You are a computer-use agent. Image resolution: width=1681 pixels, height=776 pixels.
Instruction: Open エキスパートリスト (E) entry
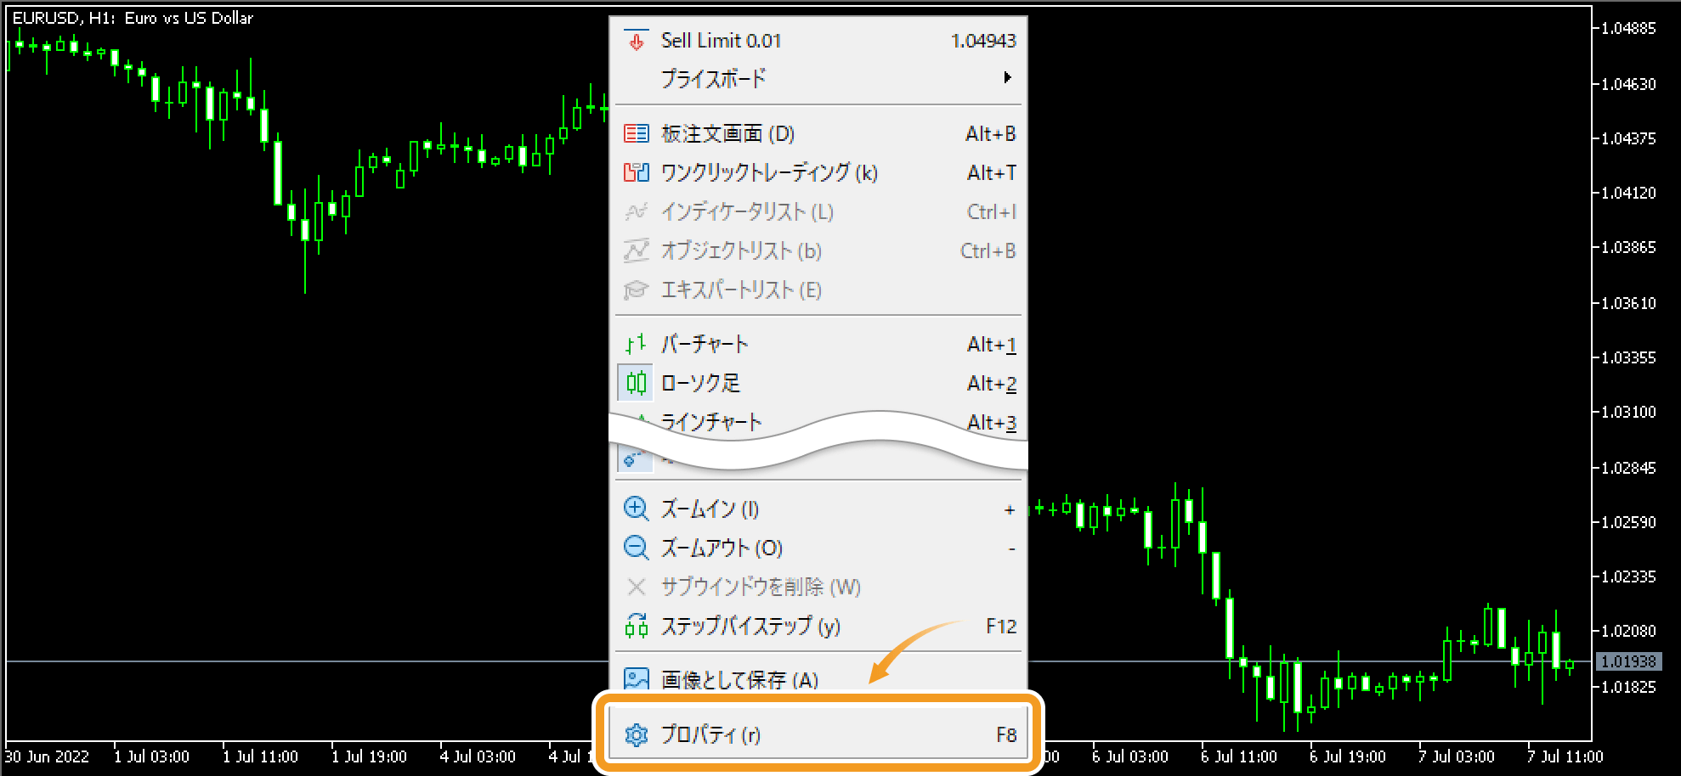coord(819,290)
